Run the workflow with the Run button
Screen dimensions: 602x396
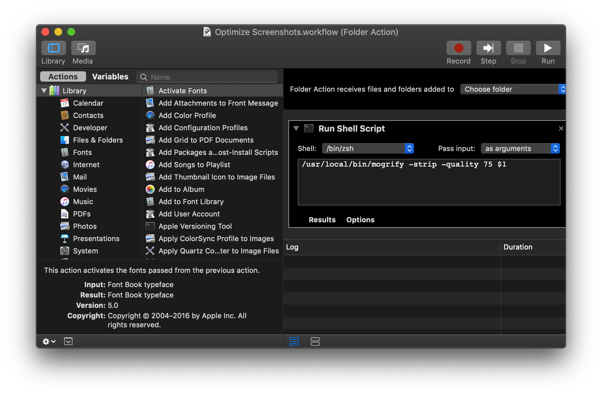(548, 48)
